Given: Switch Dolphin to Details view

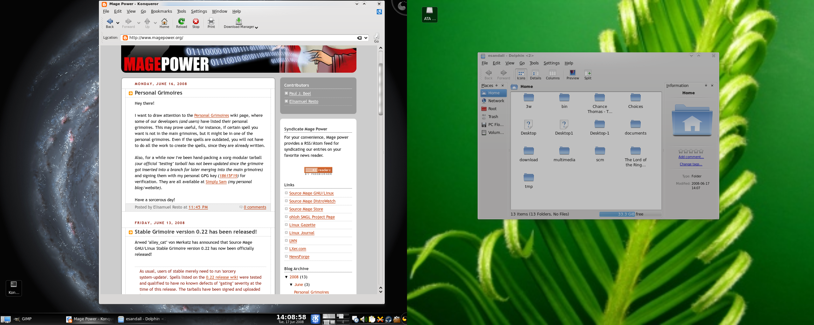Looking at the screenshot, I should [535, 75].
